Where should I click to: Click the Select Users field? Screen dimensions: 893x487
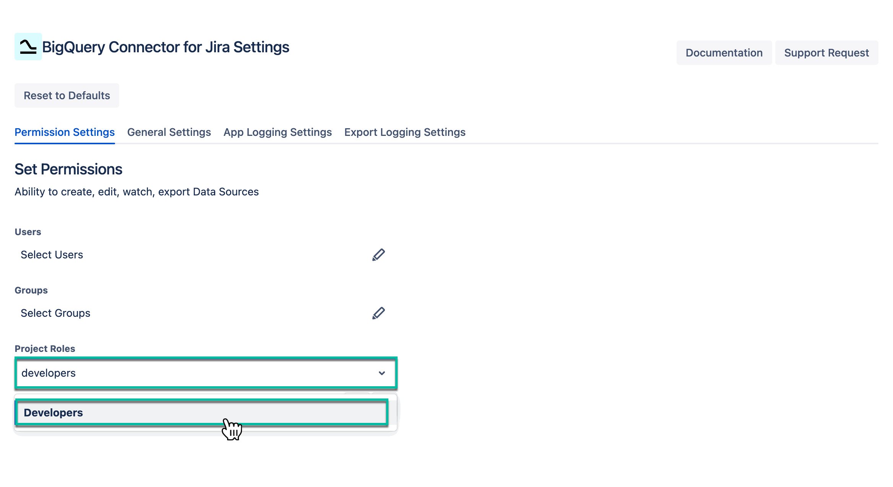(x=52, y=255)
